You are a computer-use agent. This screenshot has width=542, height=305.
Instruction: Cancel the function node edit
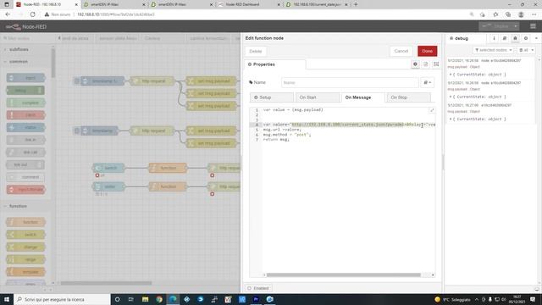click(401, 51)
